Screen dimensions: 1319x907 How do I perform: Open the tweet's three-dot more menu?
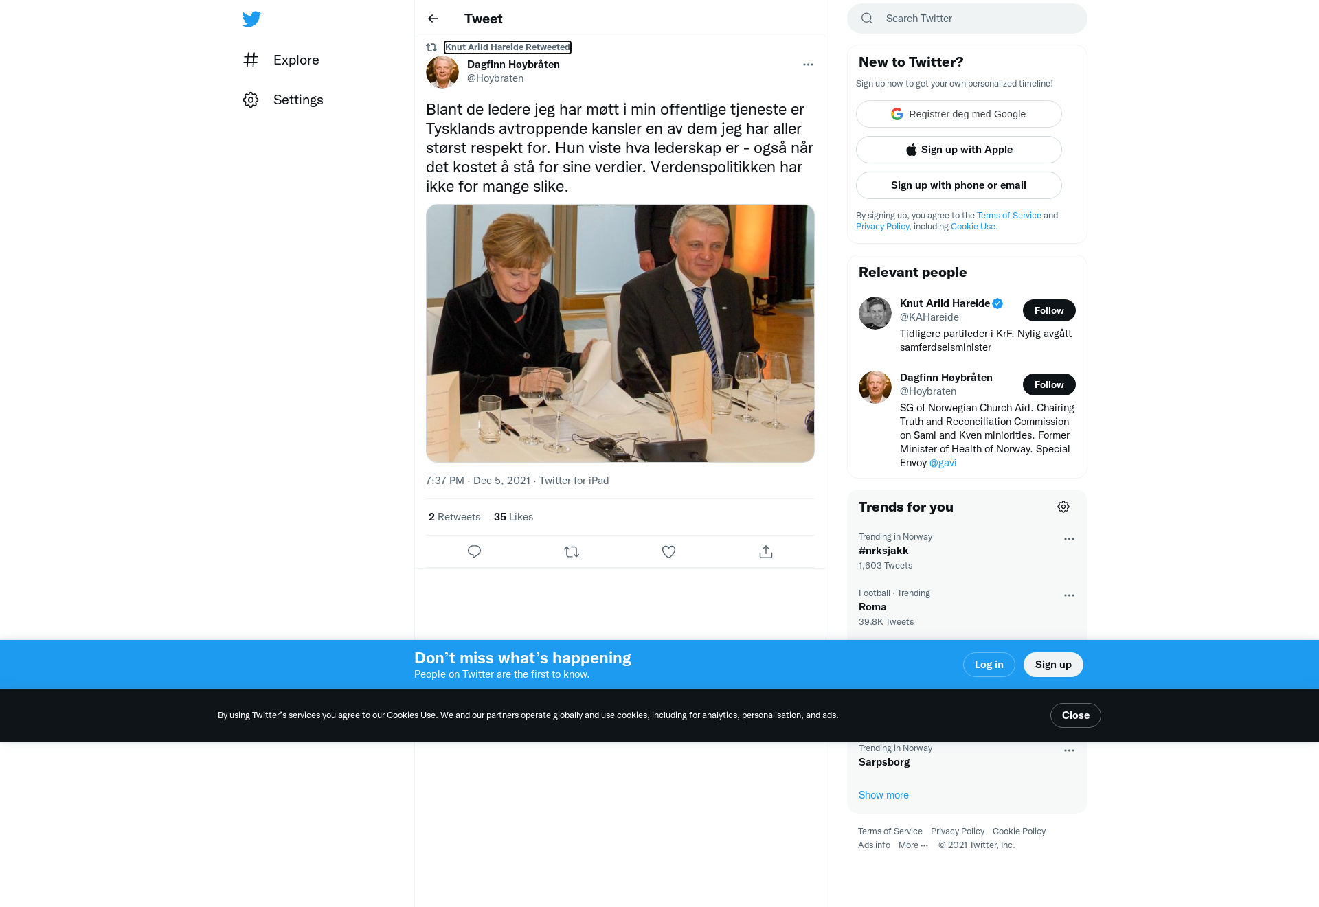808,65
